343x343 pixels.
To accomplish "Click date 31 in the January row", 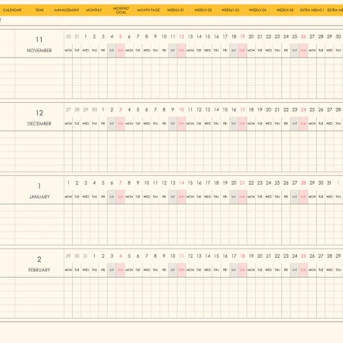I will [x=330, y=183].
